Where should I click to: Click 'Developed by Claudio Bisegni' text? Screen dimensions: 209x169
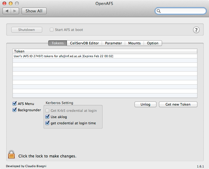point(26,166)
